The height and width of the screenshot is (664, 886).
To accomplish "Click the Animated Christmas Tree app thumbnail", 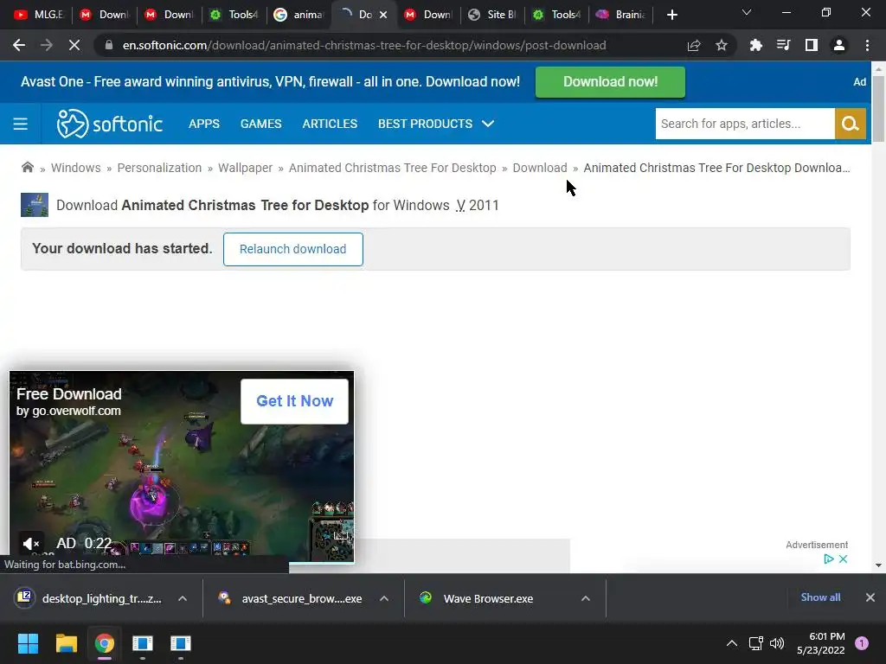I will [x=35, y=205].
